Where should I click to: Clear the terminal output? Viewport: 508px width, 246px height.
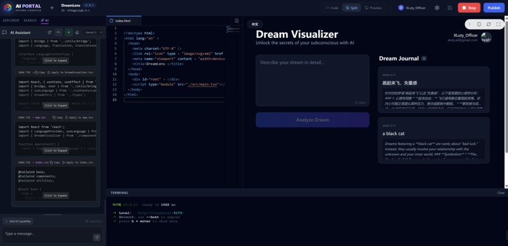coord(501,193)
